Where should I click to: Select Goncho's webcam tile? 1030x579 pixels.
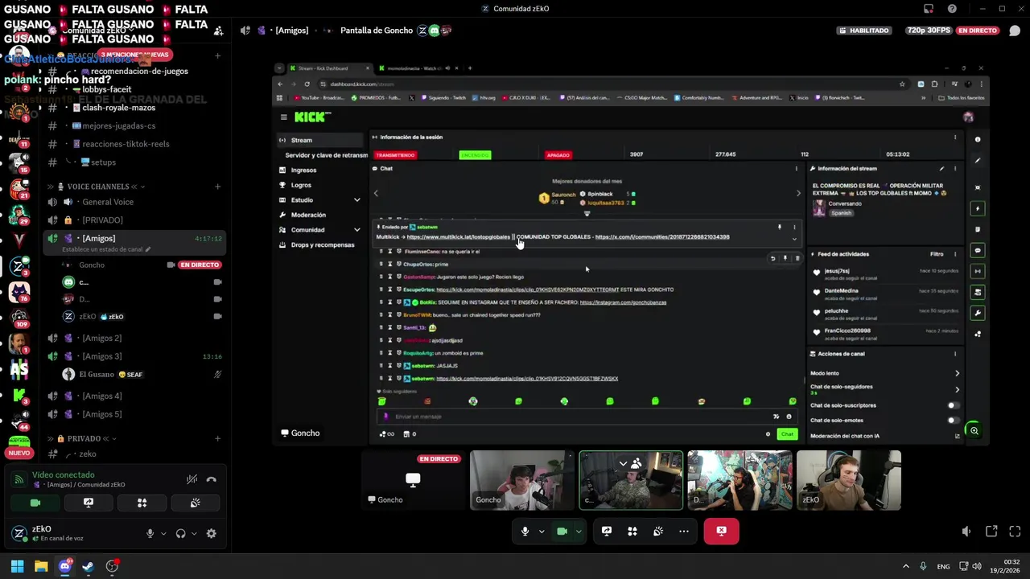point(522,480)
